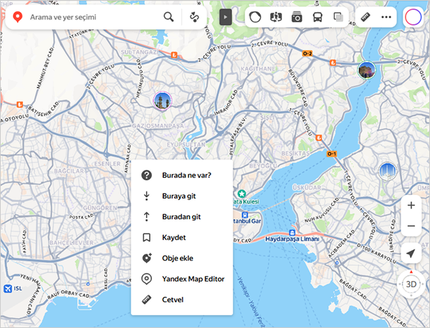
Task: Click the toll icon near Beşiktaş bridge
Action: tap(318, 138)
